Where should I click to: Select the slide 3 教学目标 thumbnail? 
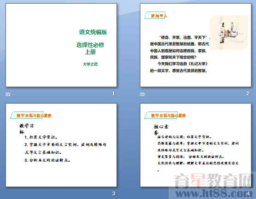pyautogui.click(x=61, y=145)
